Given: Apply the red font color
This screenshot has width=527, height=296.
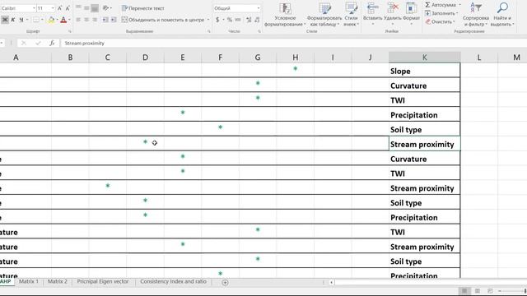Looking at the screenshot, I should coord(63,20).
